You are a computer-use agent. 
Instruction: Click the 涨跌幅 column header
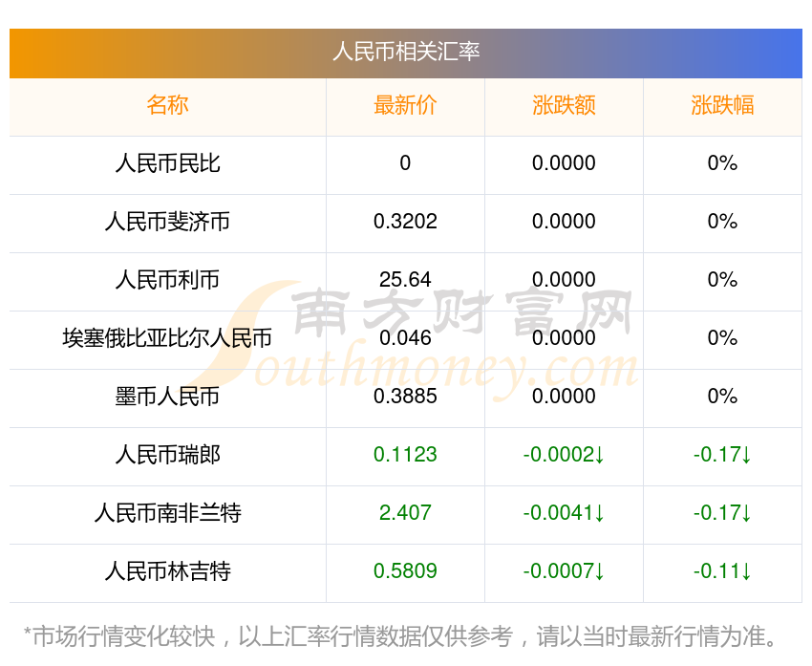coord(722,105)
